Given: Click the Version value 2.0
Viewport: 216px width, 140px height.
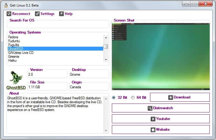Looking at the screenshot, I should 31,74.
